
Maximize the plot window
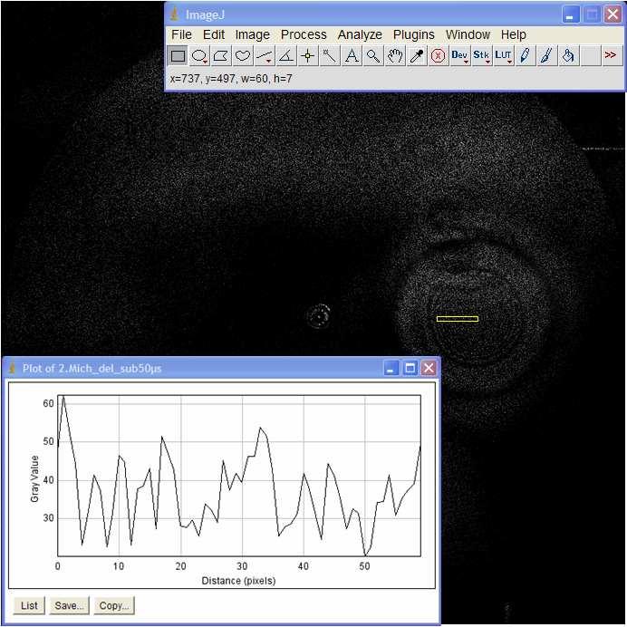[x=410, y=368]
